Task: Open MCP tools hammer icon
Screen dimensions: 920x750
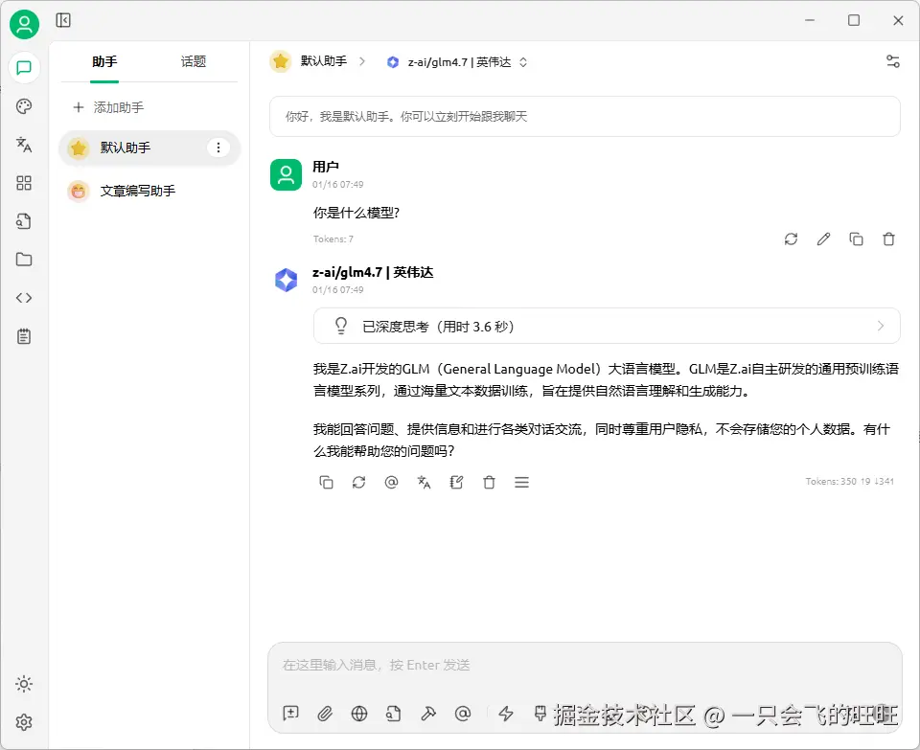Action: (x=428, y=713)
